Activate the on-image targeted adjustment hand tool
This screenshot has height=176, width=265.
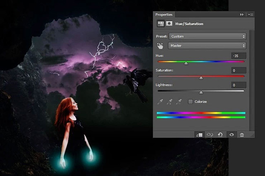[160, 46]
